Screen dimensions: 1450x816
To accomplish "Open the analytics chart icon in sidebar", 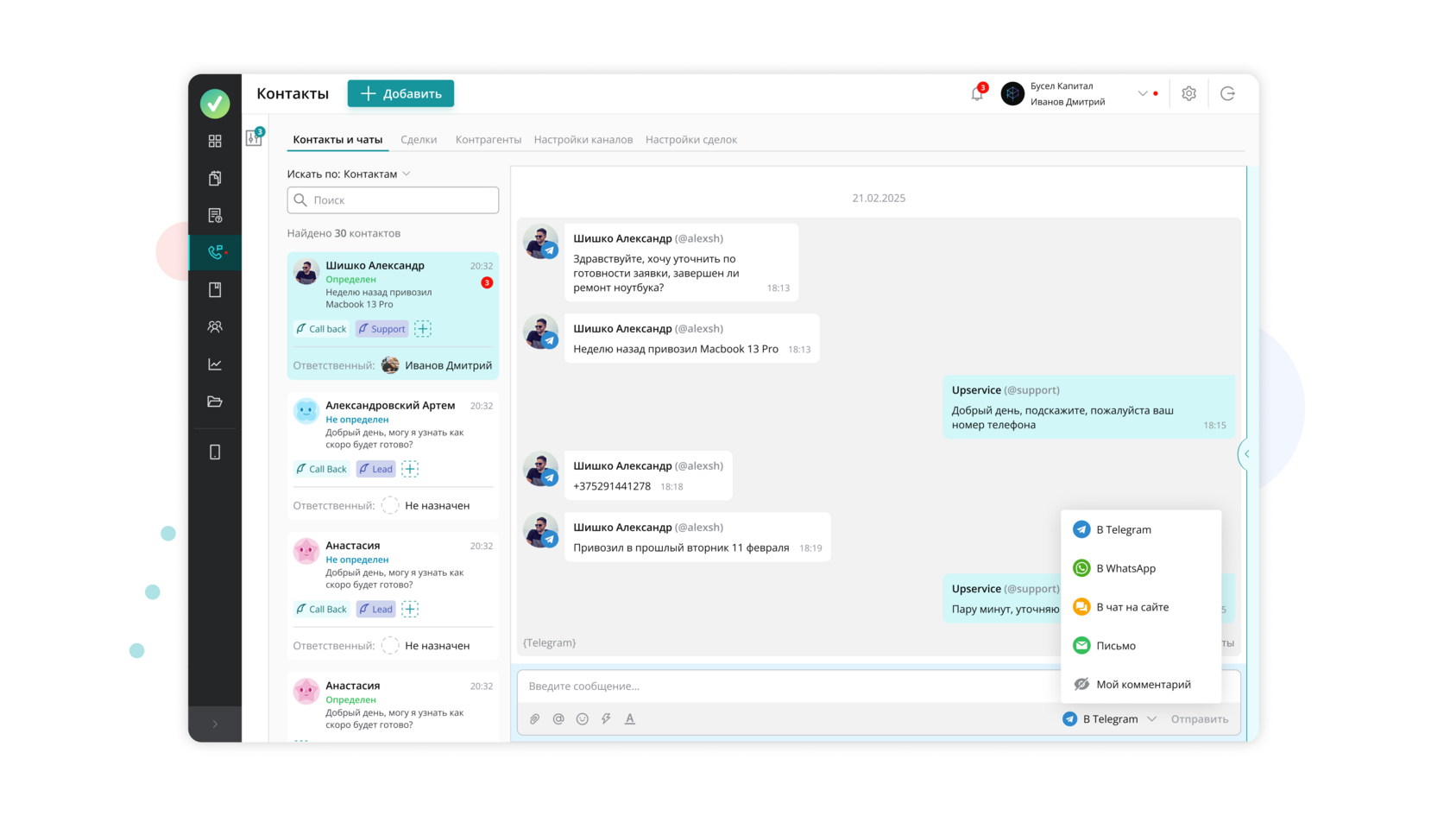I will click(215, 364).
